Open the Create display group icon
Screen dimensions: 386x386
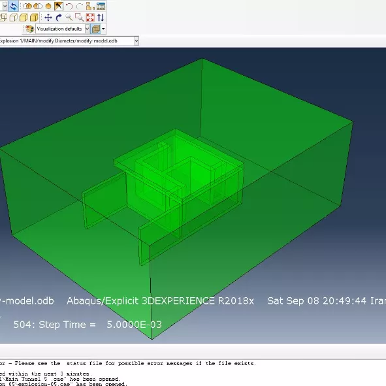click(90, 6)
